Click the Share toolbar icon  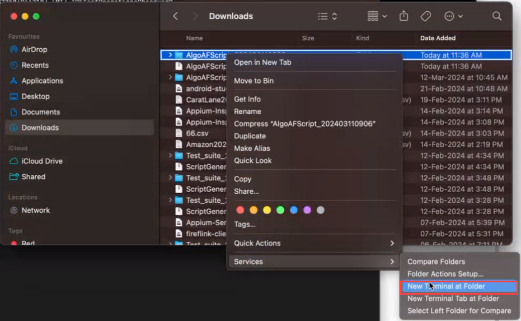(x=403, y=16)
